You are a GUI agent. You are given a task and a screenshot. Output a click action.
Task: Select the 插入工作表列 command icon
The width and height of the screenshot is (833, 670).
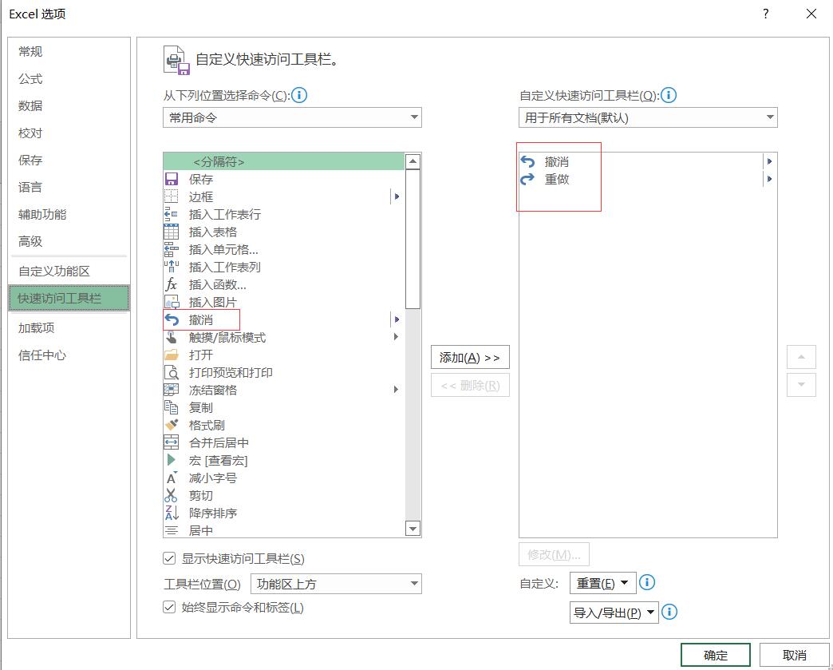click(x=171, y=267)
